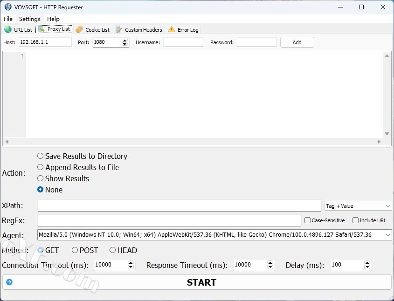
Task: Open the File menu
Action: (x=8, y=19)
